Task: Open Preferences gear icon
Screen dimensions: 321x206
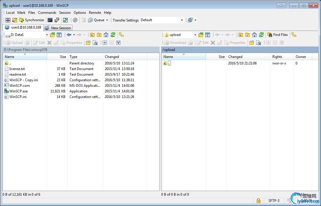Action: click(75, 20)
